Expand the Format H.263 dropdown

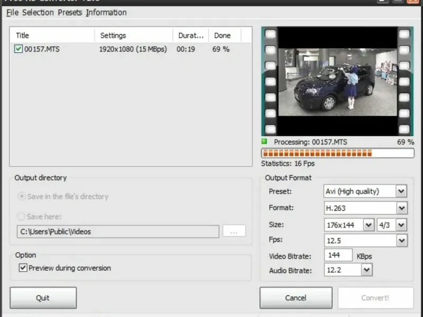tap(402, 208)
